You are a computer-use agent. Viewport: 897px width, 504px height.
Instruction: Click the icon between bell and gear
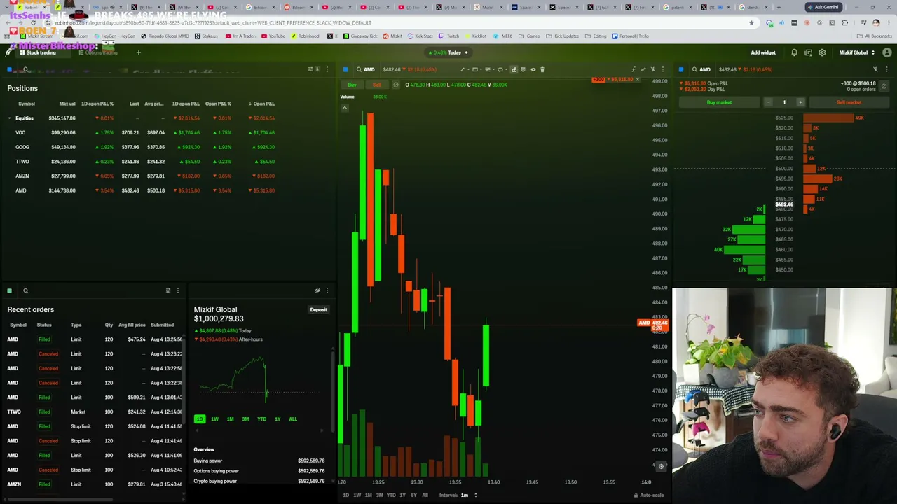[808, 52]
